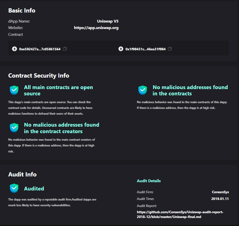Click the truncated address 0xe592427a...7c05861564 text
Viewport: 239px width, 226px height.
click(39, 49)
